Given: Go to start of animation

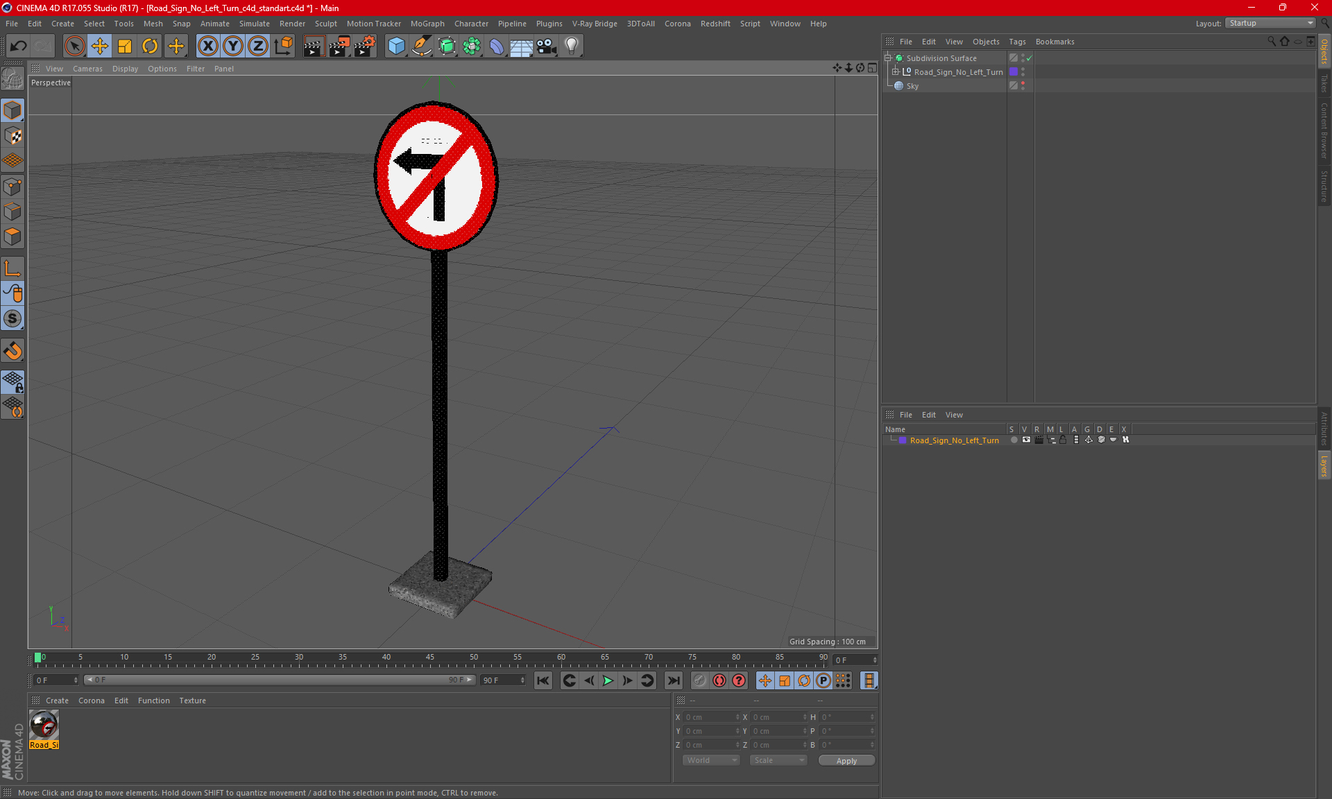Looking at the screenshot, I should pos(543,680).
